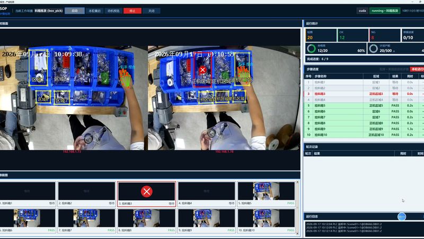This screenshot has height=239, width=424.
Task: Click the PASS result in row 9
Action: click(x=395, y=129)
